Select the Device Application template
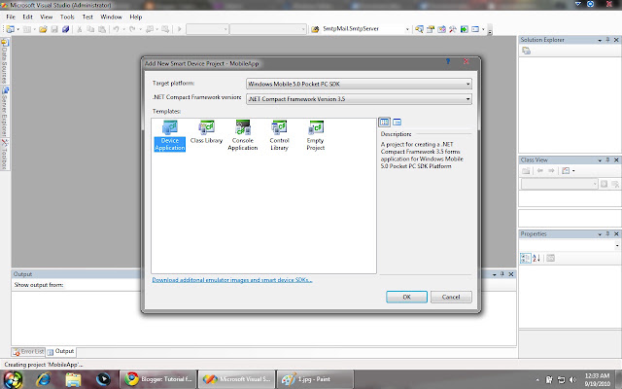 click(x=170, y=136)
